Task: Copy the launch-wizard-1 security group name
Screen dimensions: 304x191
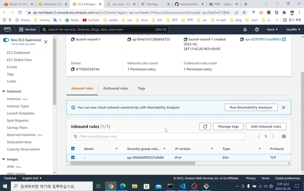Action: point(73,39)
